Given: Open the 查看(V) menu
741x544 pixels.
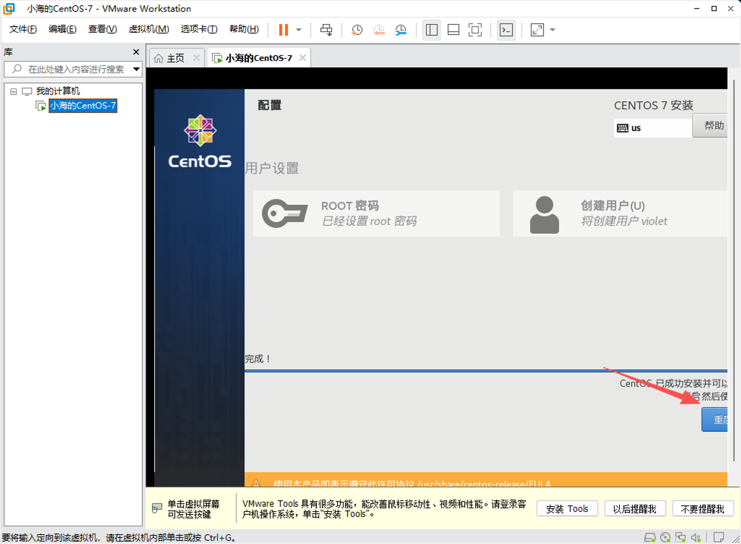Looking at the screenshot, I should [102, 29].
